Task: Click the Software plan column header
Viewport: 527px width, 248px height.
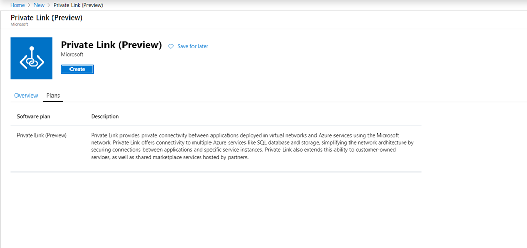Action: [34, 116]
